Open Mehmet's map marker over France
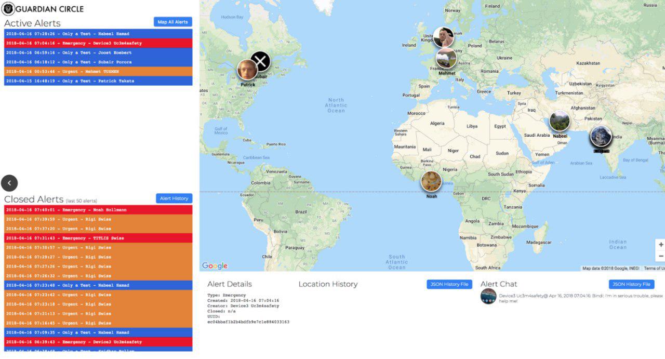This screenshot has height=359, width=665. coord(446,58)
